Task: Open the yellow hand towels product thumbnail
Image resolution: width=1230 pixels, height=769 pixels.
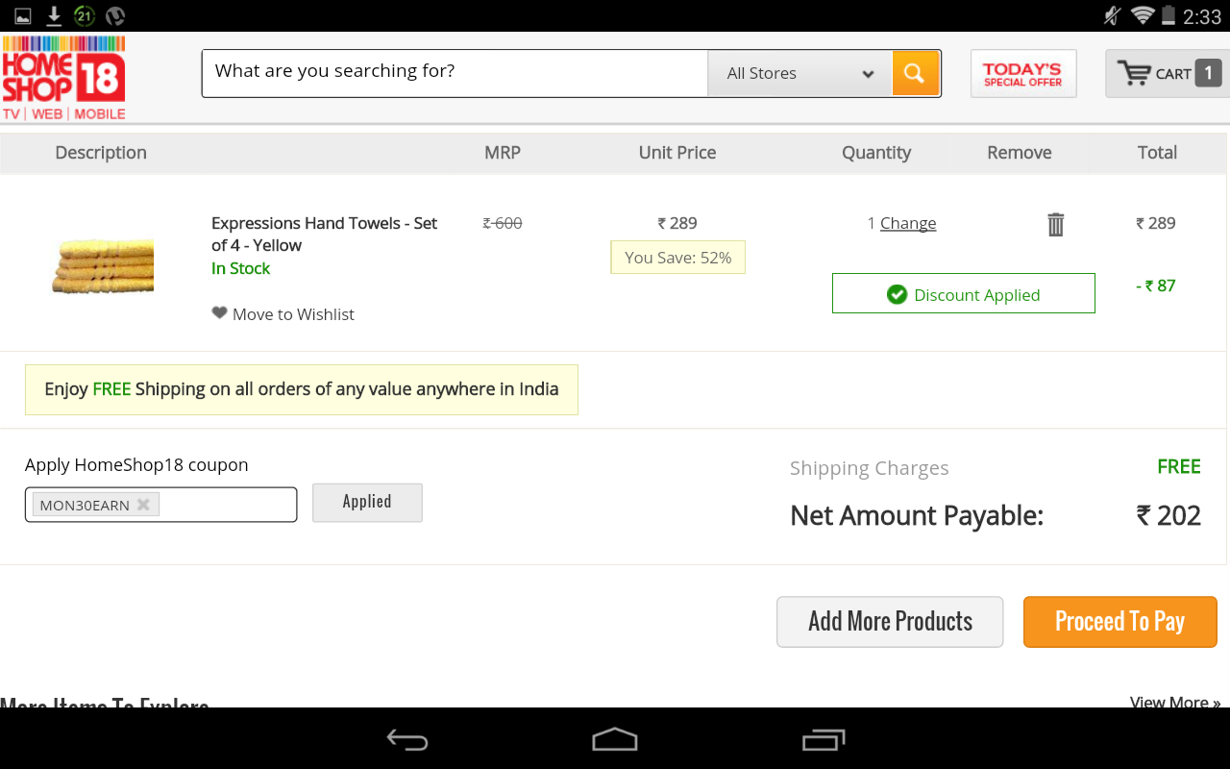Action: 103,266
